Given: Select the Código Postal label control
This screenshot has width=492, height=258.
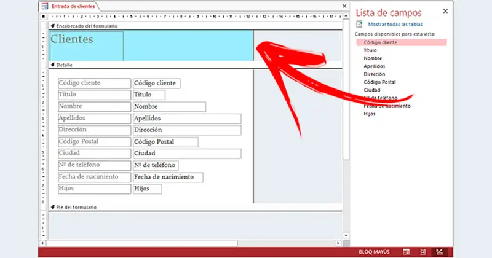Looking at the screenshot, I should click(94, 142).
